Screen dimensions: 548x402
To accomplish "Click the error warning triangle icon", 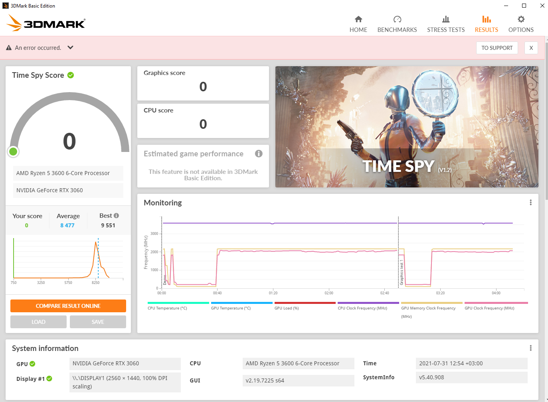I will (9, 47).
